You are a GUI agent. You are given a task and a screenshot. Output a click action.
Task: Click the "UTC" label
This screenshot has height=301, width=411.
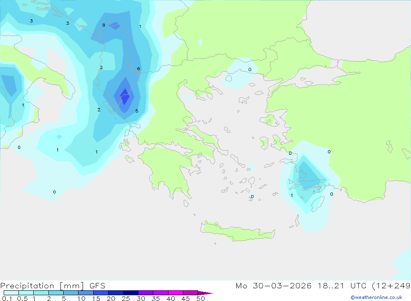[358, 285]
